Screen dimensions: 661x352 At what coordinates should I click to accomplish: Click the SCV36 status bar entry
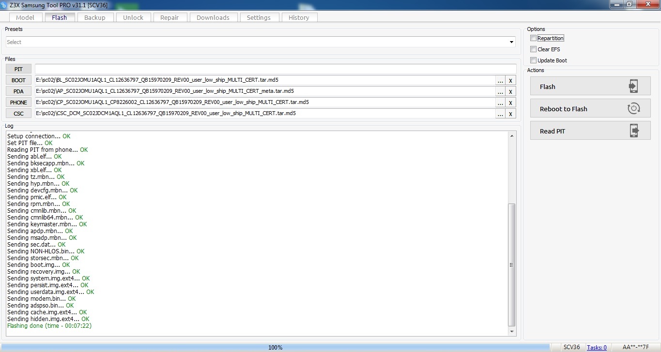point(571,347)
